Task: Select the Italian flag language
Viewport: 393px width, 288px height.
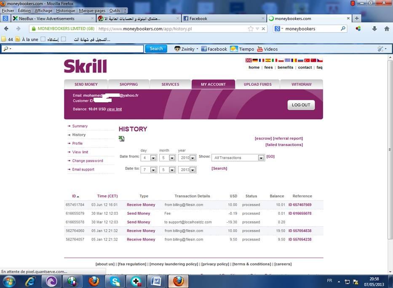Action: pyautogui.click(x=275, y=60)
